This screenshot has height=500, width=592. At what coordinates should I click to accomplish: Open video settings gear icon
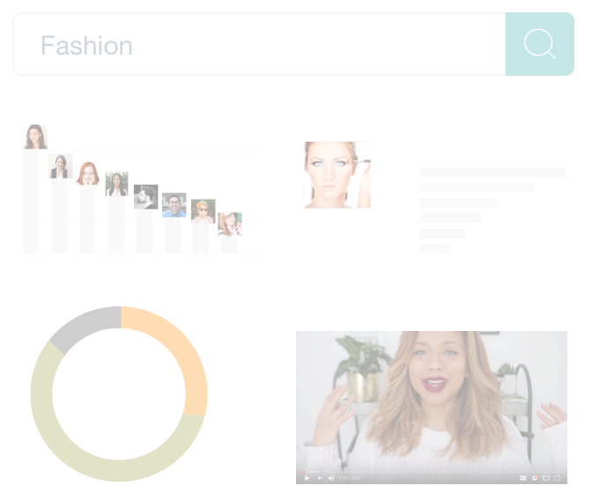[x=535, y=478]
